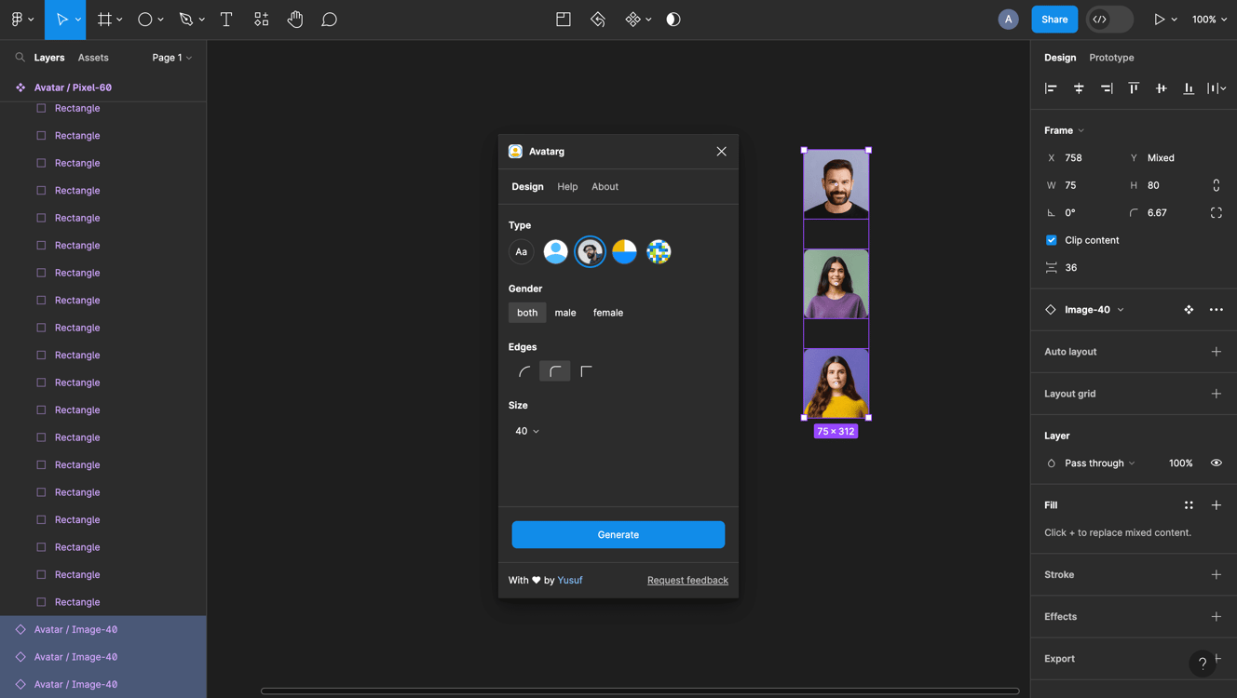
Task: Click the Request feedback link
Action: [x=687, y=580]
